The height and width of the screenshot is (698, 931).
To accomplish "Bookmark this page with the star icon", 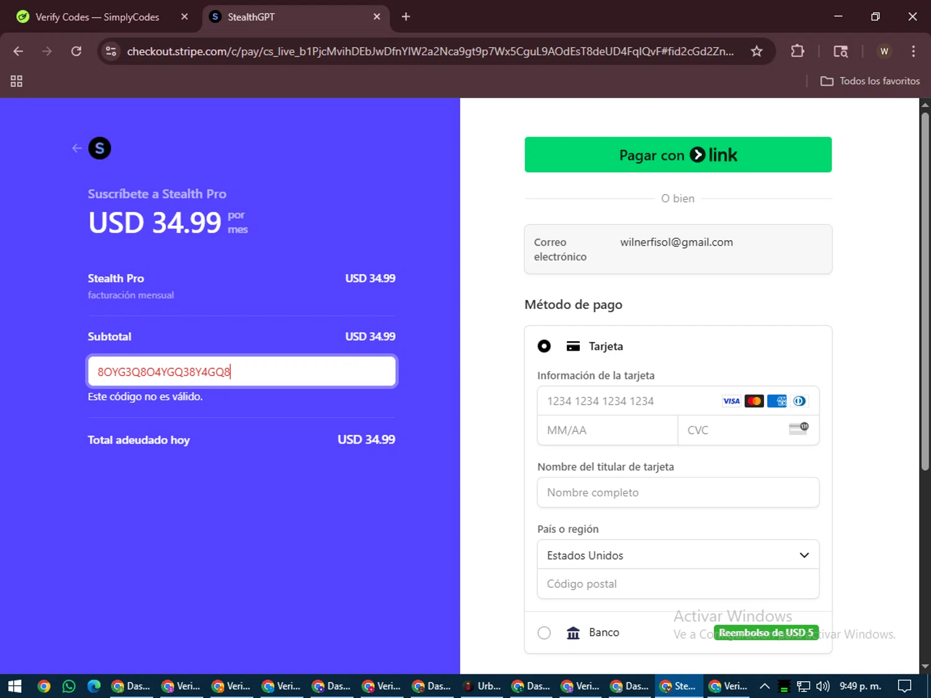I will click(x=757, y=51).
